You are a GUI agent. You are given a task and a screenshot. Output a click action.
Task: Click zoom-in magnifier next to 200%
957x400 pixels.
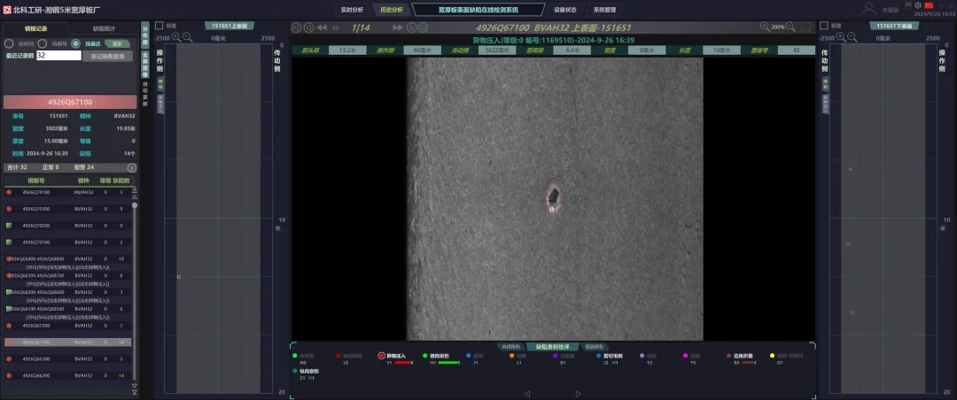pyautogui.click(x=766, y=27)
